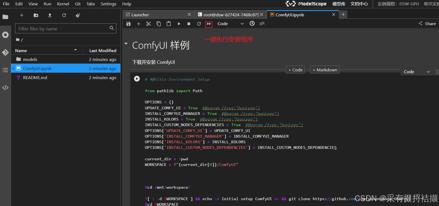Select ComfyUI.ipynb in file list

pos(66,68)
